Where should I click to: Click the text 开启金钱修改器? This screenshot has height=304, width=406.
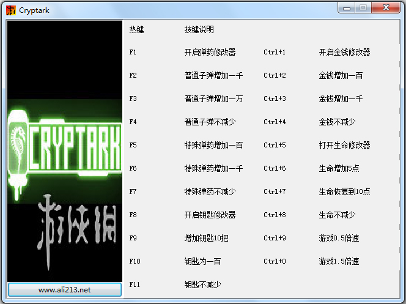point(344,53)
